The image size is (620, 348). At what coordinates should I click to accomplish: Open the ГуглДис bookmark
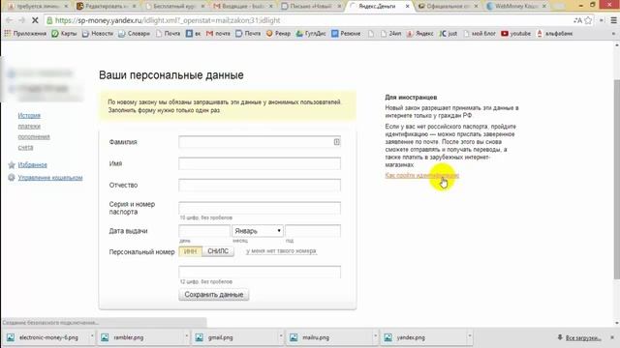tap(311, 34)
